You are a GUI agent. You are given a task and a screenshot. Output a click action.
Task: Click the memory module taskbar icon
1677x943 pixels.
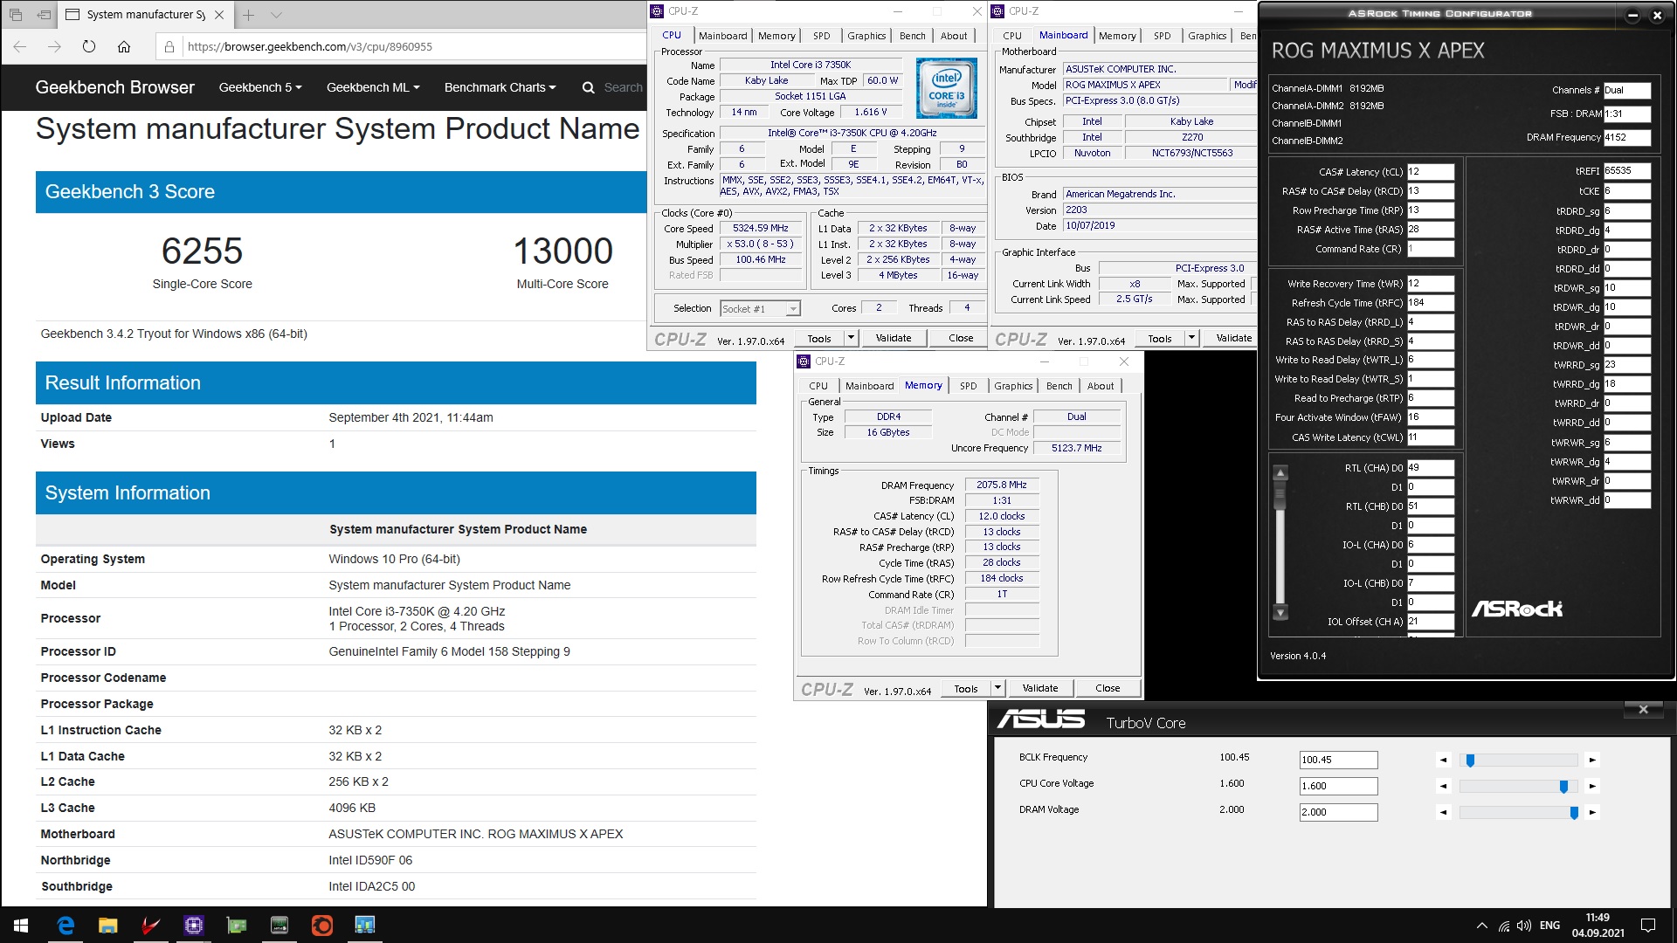(x=279, y=925)
